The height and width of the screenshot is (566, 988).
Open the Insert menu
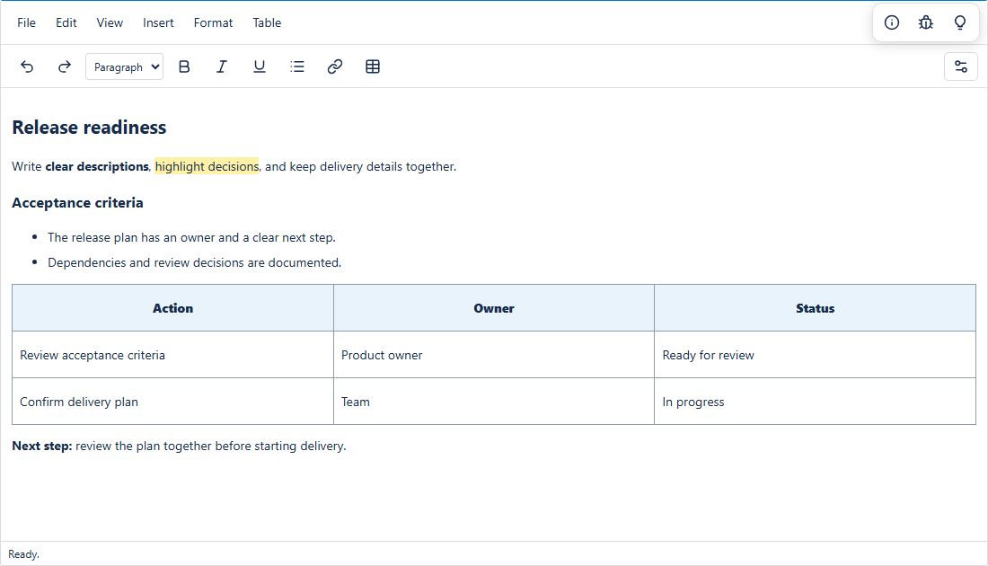pos(158,22)
